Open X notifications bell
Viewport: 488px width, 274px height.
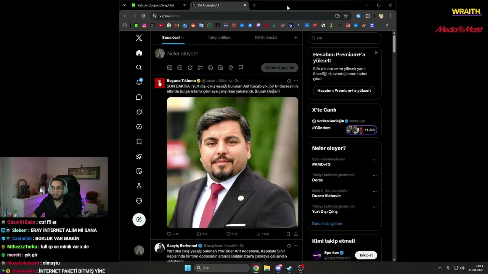tap(139, 82)
